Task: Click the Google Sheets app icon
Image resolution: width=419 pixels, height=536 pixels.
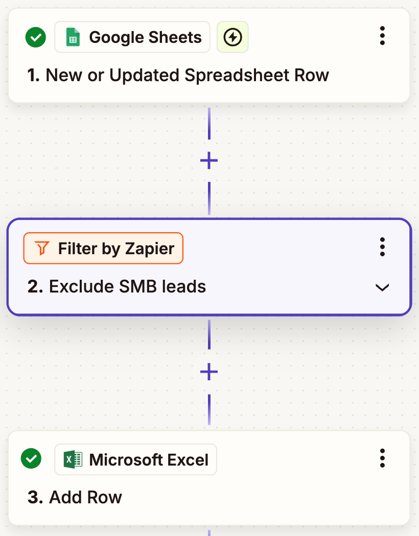Action: click(x=73, y=37)
